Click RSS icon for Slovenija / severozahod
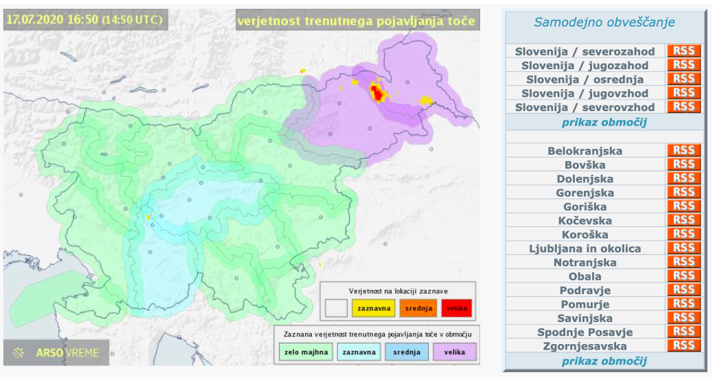The height and width of the screenshot is (377, 713). coord(683,51)
